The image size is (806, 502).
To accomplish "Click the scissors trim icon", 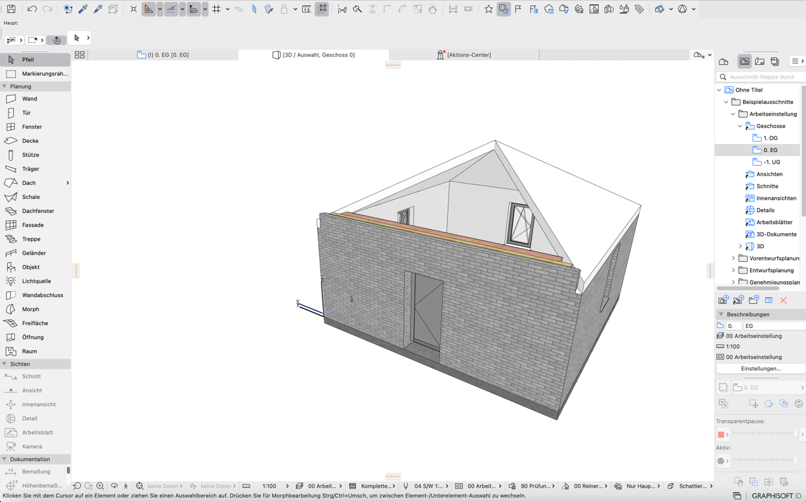I will [342, 9].
